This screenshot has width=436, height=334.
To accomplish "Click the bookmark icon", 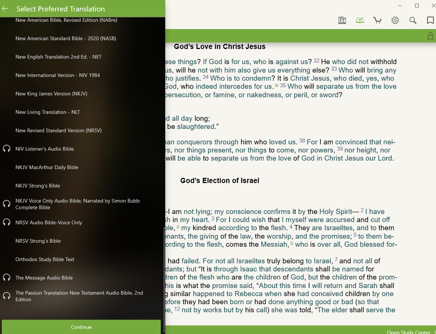I will coord(430,20).
